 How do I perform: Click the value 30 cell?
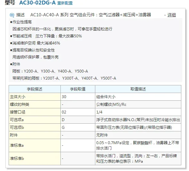click(78, 97)
